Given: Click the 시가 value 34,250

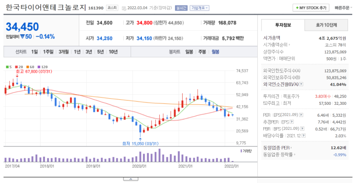Looking at the screenshot, I should click(x=104, y=38).
